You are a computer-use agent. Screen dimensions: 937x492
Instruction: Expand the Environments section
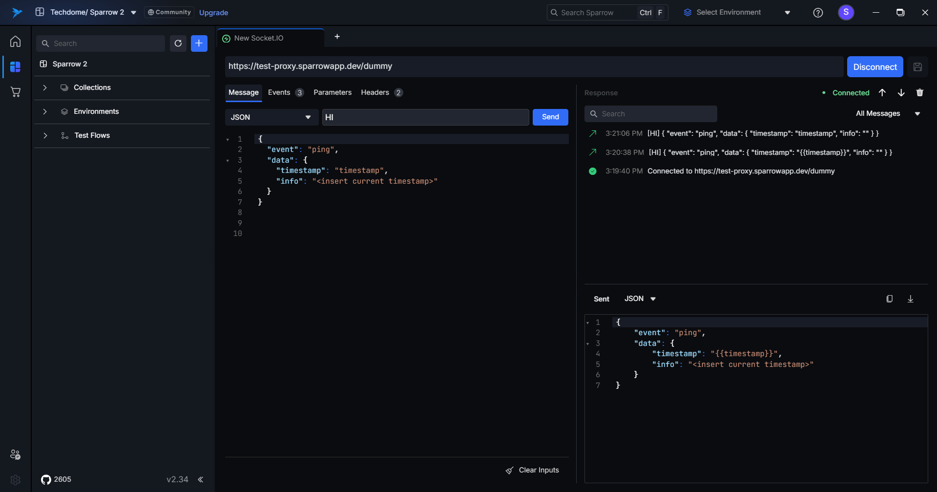click(45, 111)
